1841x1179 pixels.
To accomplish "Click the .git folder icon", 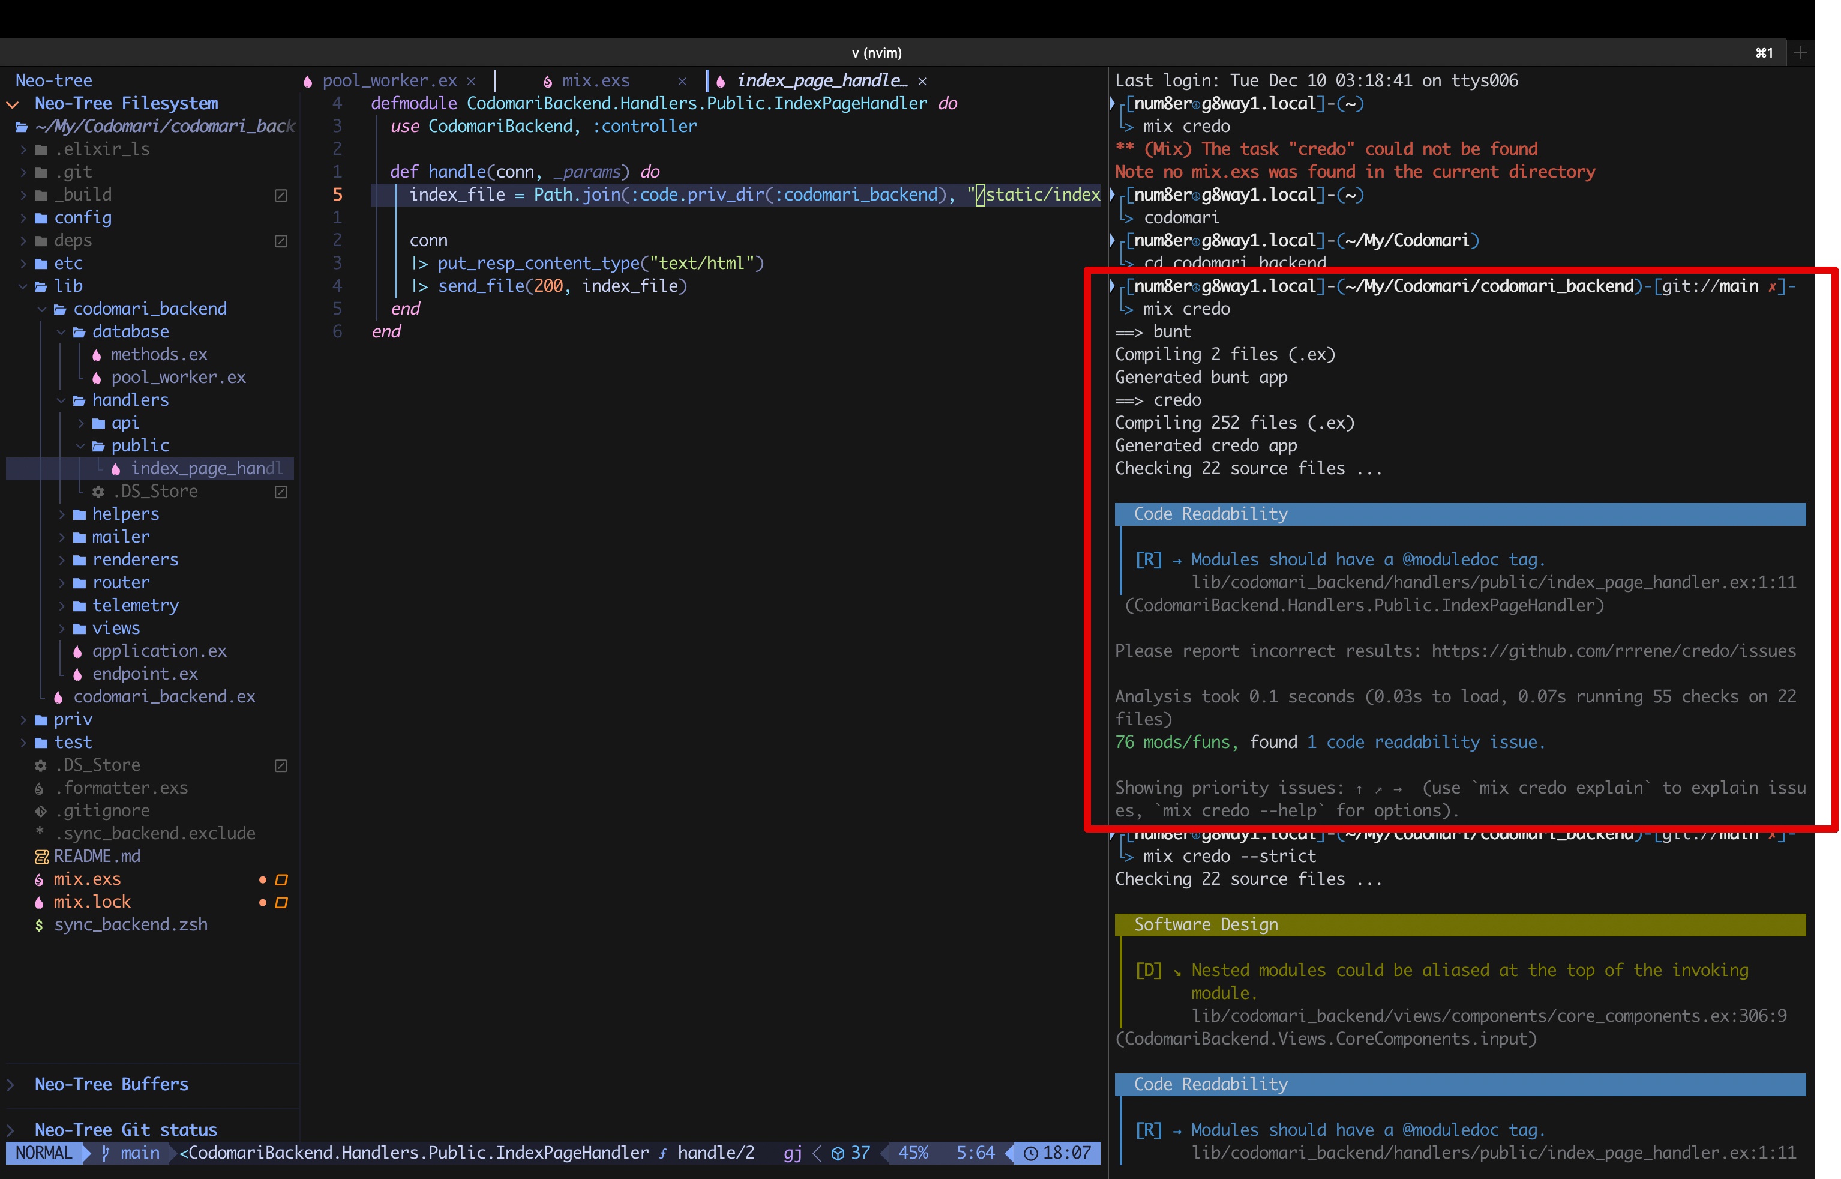I will (x=41, y=172).
